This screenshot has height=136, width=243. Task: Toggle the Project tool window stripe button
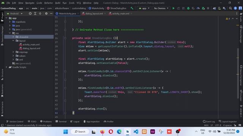2,17
